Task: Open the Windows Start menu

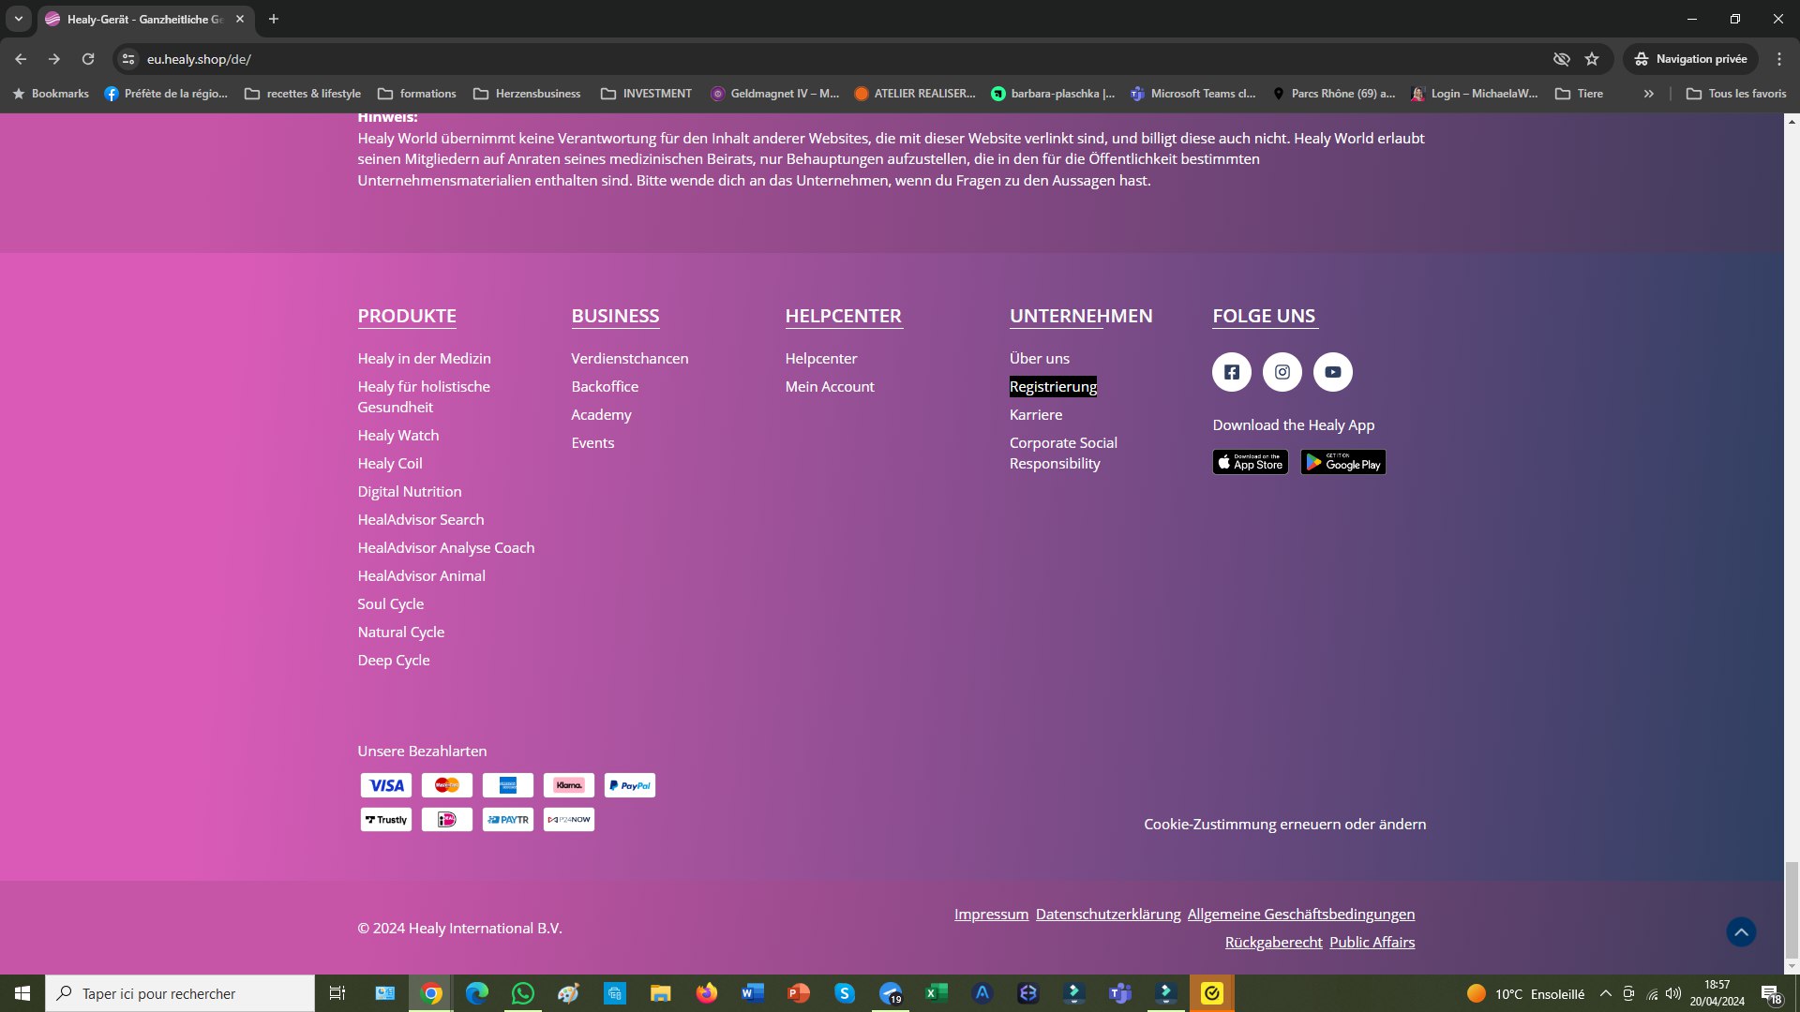Action: click(x=22, y=993)
